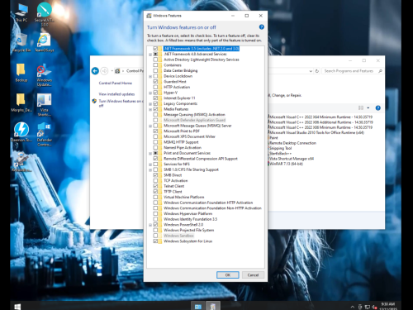Click the refresh button next to address bar
Screen dimensions: 413x310
pyautogui.click(x=317, y=71)
